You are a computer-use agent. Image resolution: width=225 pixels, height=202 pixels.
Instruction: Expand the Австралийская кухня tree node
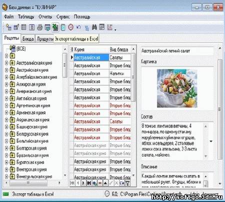6,63
